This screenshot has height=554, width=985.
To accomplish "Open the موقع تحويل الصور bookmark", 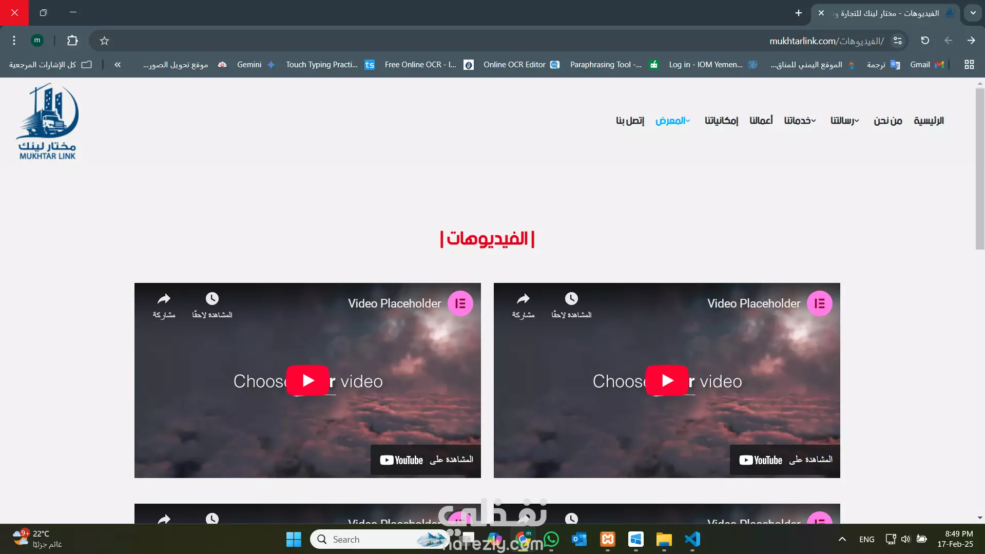I will click(x=185, y=65).
